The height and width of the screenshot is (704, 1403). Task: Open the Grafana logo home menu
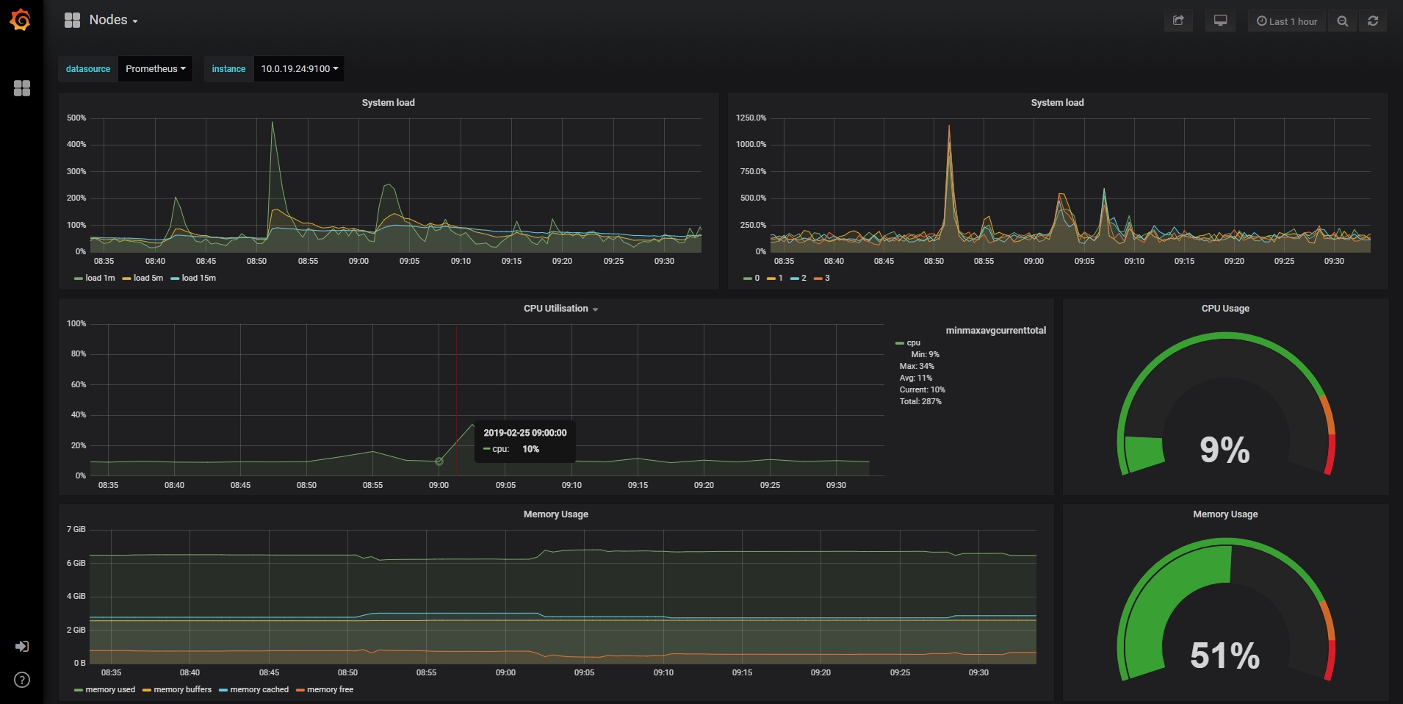21,20
